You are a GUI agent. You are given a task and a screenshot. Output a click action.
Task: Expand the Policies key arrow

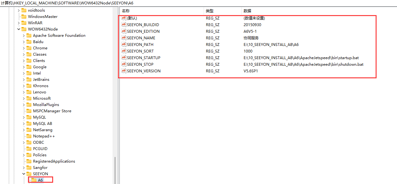(x=24, y=155)
